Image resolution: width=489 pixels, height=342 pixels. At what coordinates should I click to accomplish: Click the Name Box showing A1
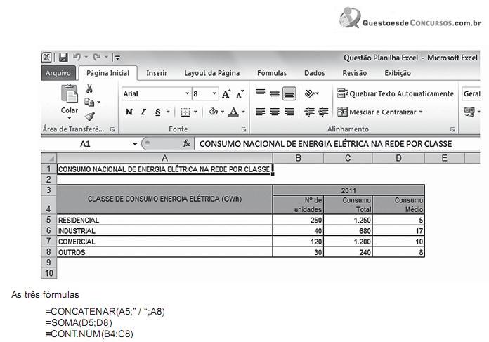pyautogui.click(x=85, y=144)
